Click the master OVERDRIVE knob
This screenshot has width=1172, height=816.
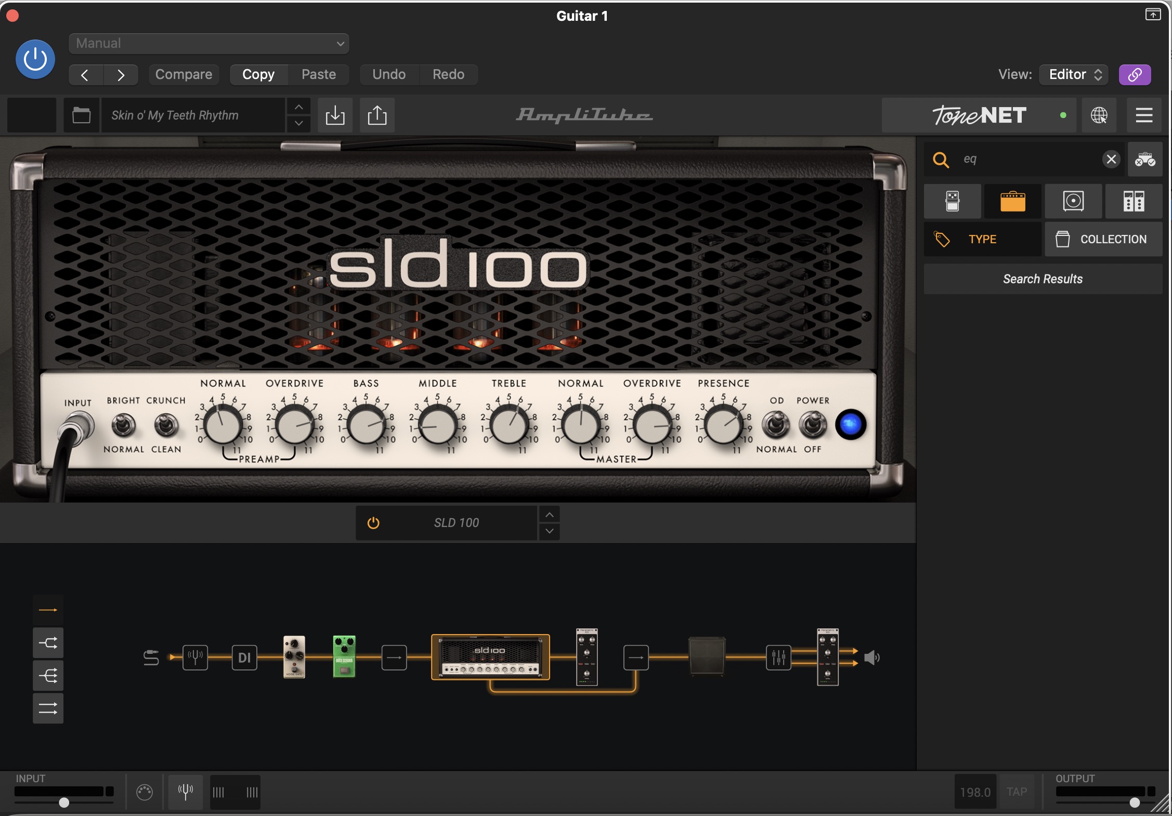click(x=652, y=425)
